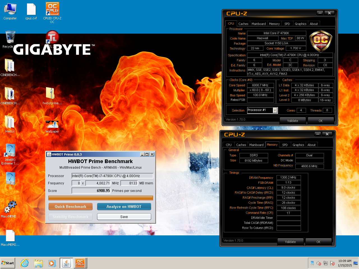Click DRAM Frequency value 1300.2 MHz
359x269 pixels.
[x=288, y=177]
